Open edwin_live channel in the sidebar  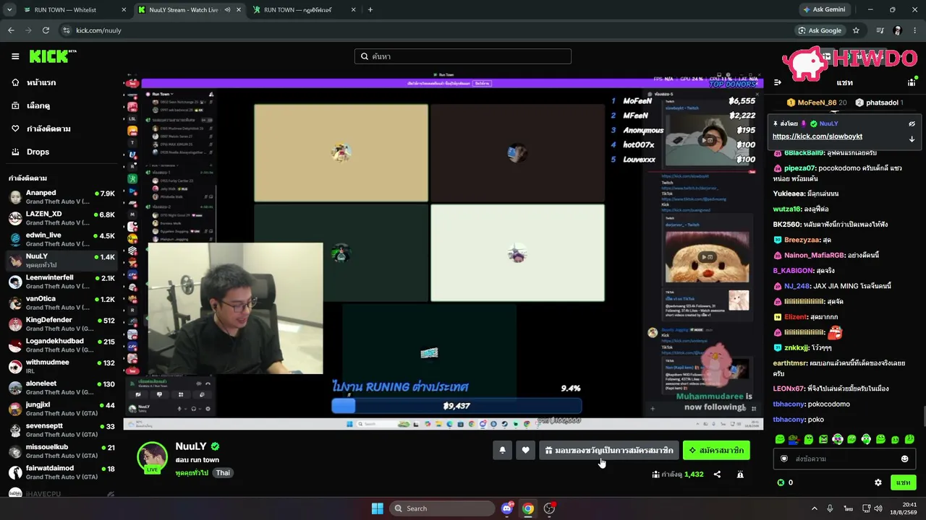pos(61,239)
